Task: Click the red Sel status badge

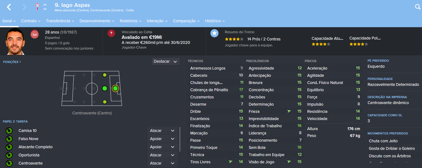Action: tap(34, 34)
